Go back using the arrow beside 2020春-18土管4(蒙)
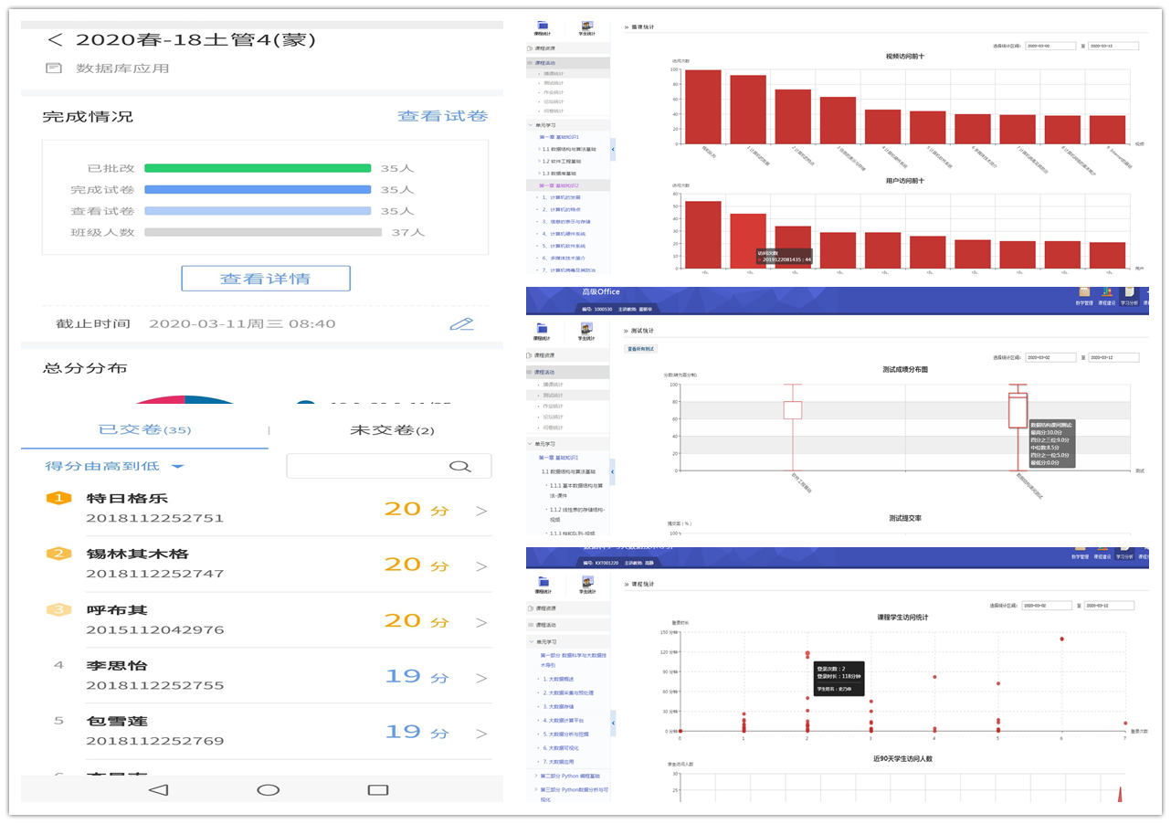 tap(55, 40)
